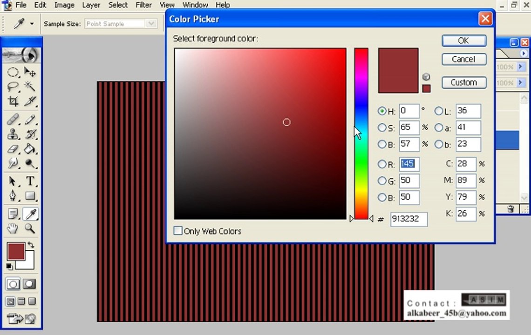531x335 pixels.
Task: Click the vertical hue spectrum slider
Action: (361, 134)
